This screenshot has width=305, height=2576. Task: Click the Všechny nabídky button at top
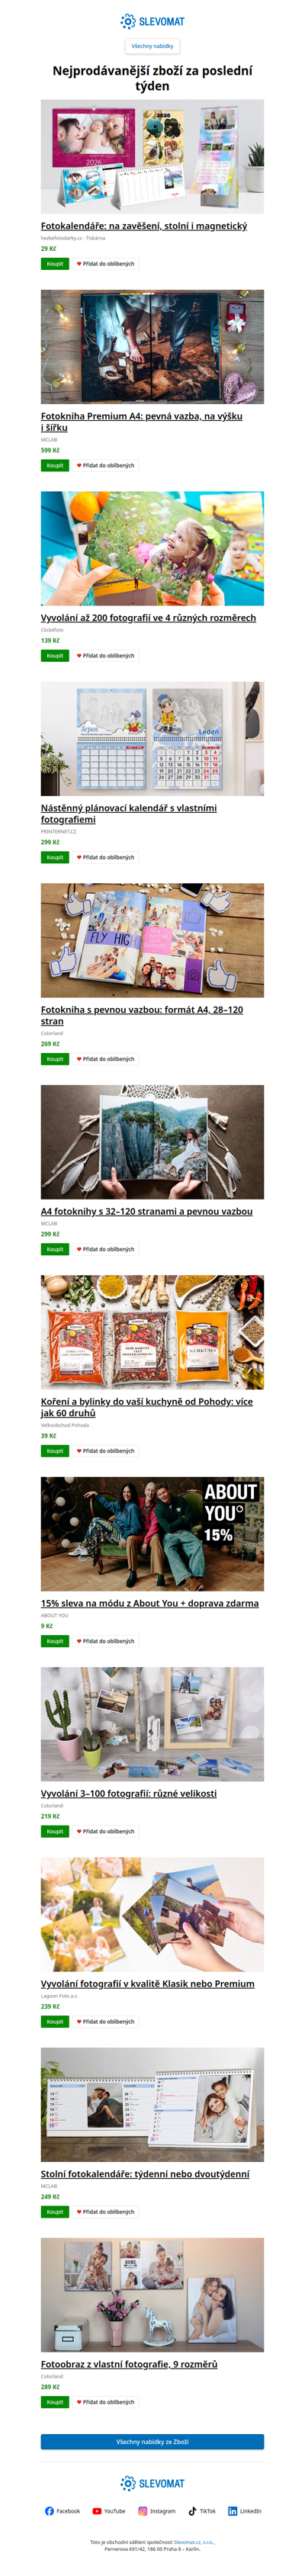click(152, 46)
